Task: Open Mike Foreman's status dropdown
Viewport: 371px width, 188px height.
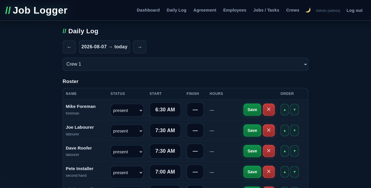Action: tap(127, 110)
